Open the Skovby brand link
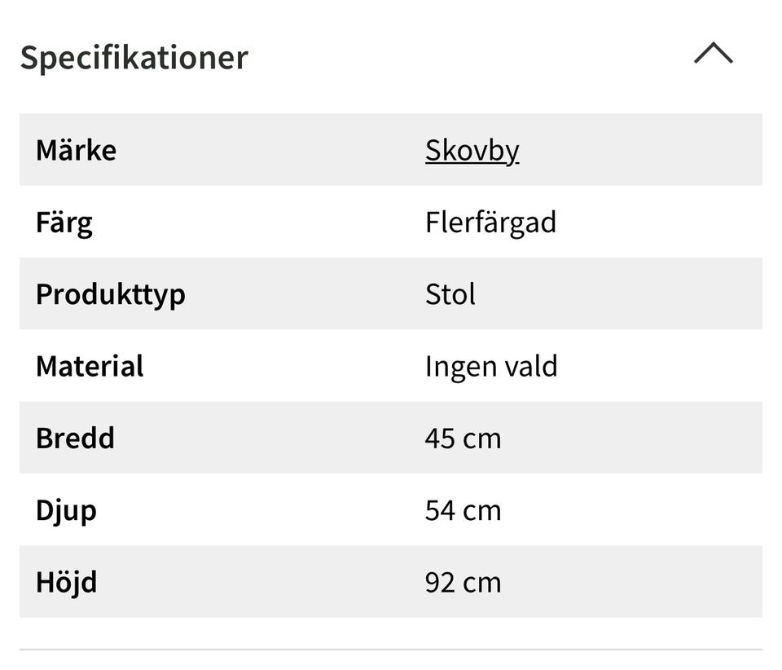The width and height of the screenshot is (782, 670). (472, 150)
